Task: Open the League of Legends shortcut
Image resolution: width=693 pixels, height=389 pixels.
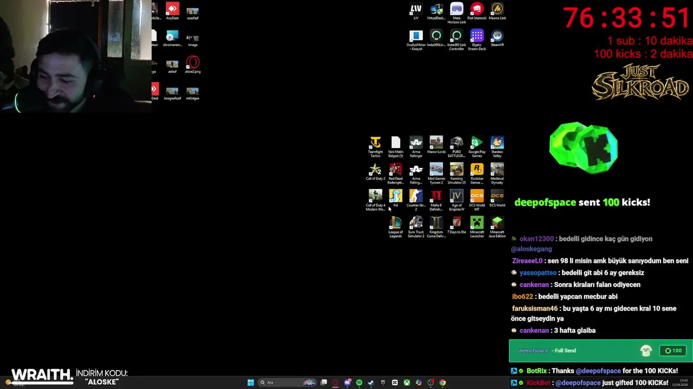Action: 396,227
